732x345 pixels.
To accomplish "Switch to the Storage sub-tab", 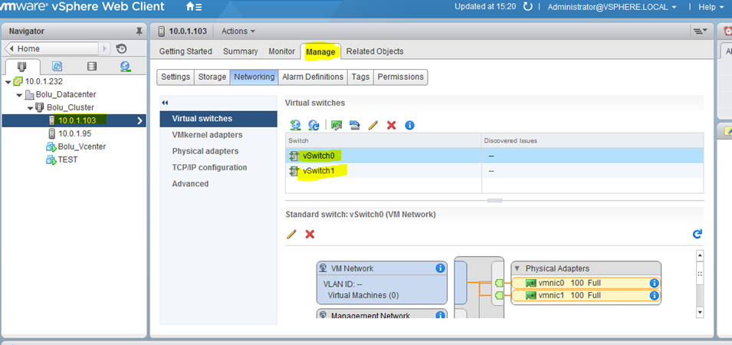I will click(x=212, y=77).
